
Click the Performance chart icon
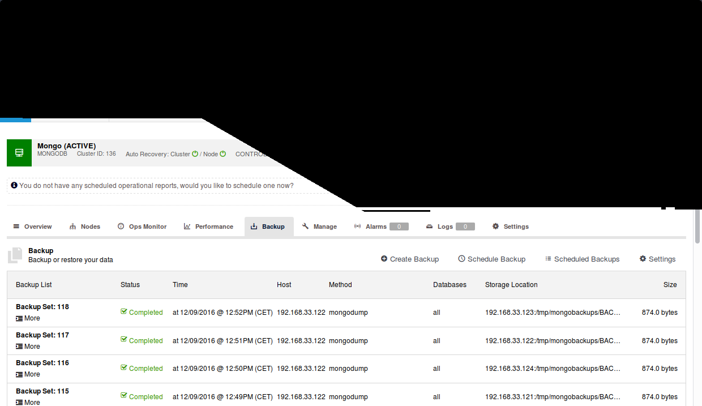[x=187, y=226]
